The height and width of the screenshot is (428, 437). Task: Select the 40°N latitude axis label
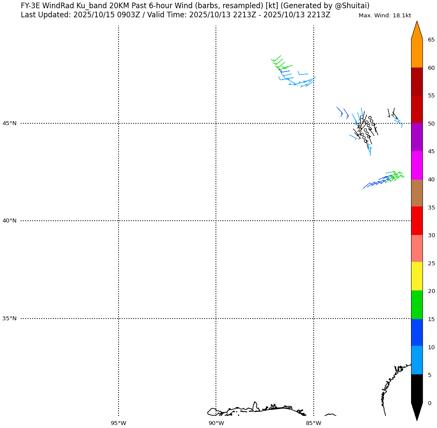(10, 221)
